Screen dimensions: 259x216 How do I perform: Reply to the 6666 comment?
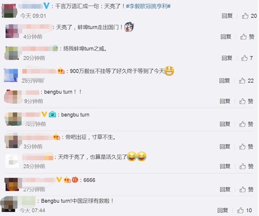[x=225, y=189]
